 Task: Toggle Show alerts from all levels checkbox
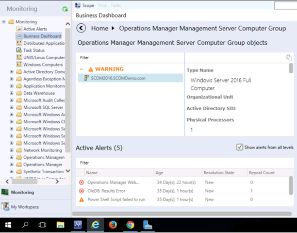point(239,147)
